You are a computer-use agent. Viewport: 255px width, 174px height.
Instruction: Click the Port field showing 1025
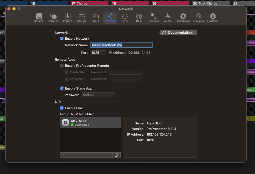click(x=98, y=53)
